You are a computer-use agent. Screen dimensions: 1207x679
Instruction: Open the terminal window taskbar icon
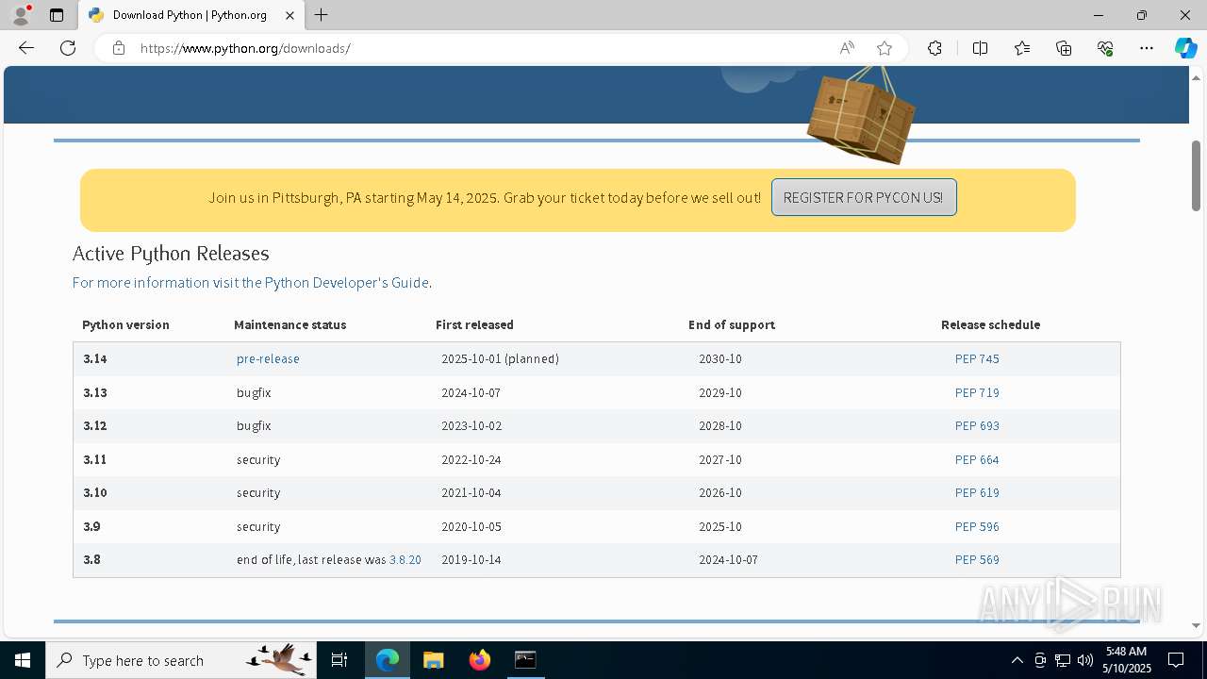[525, 660]
